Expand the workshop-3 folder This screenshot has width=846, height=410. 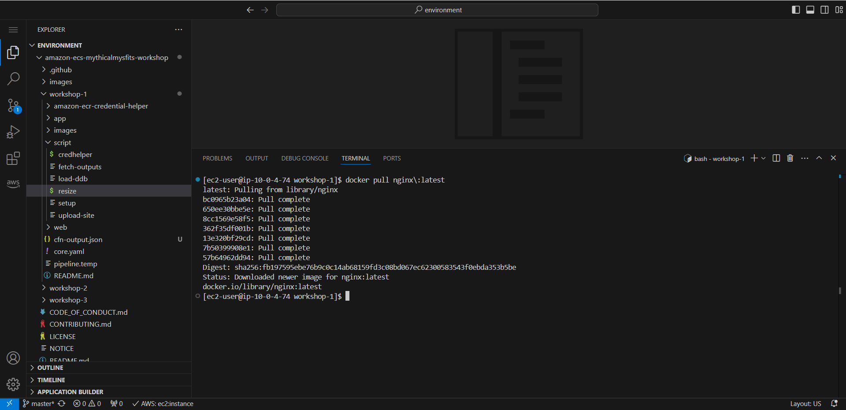109,300
